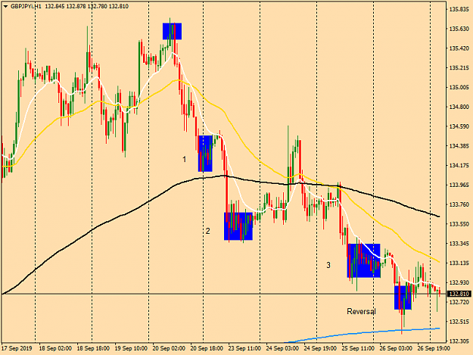The image size is (473, 355).
Task: Select the Reversal text label on chart
Action: pos(362,311)
